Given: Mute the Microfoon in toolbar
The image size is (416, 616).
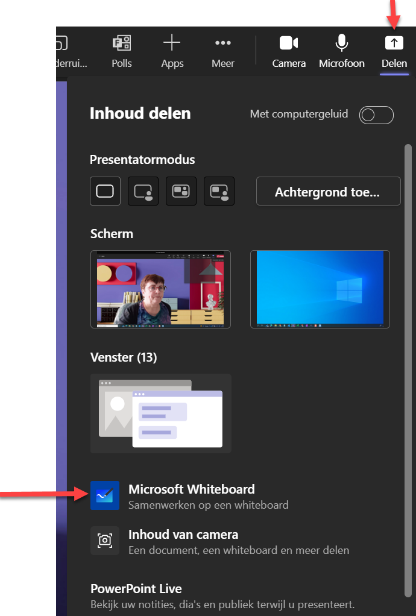Looking at the screenshot, I should [342, 51].
